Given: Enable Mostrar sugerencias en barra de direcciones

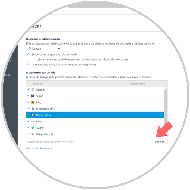Looking at the screenshot, I should (x=34, y=59).
